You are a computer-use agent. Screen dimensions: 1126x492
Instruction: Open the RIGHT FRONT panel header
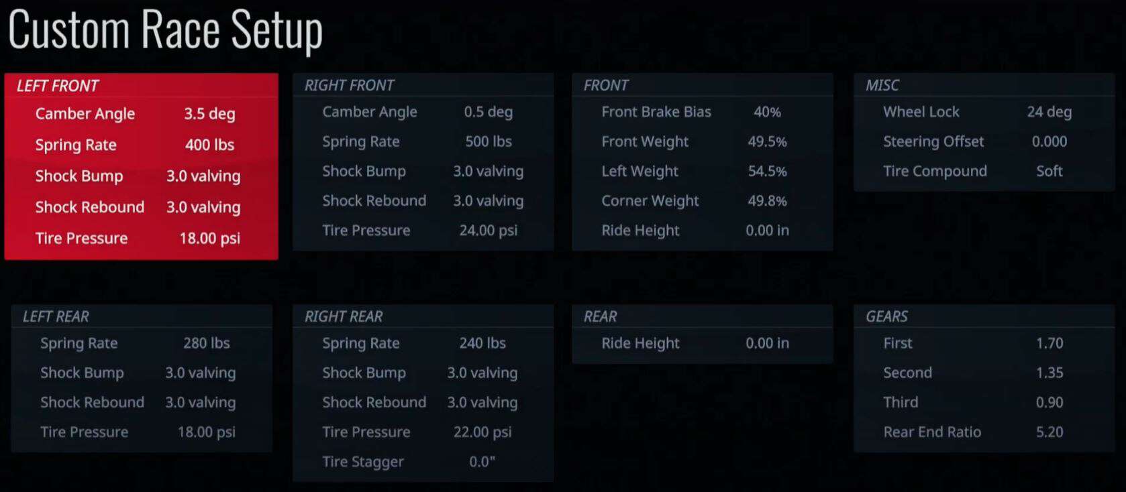(x=423, y=85)
